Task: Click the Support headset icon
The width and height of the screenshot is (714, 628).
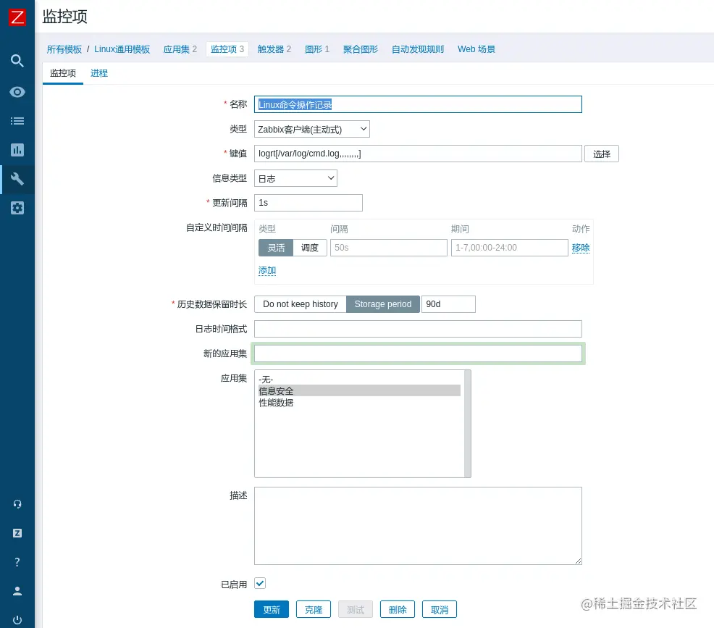Action: pyautogui.click(x=17, y=503)
